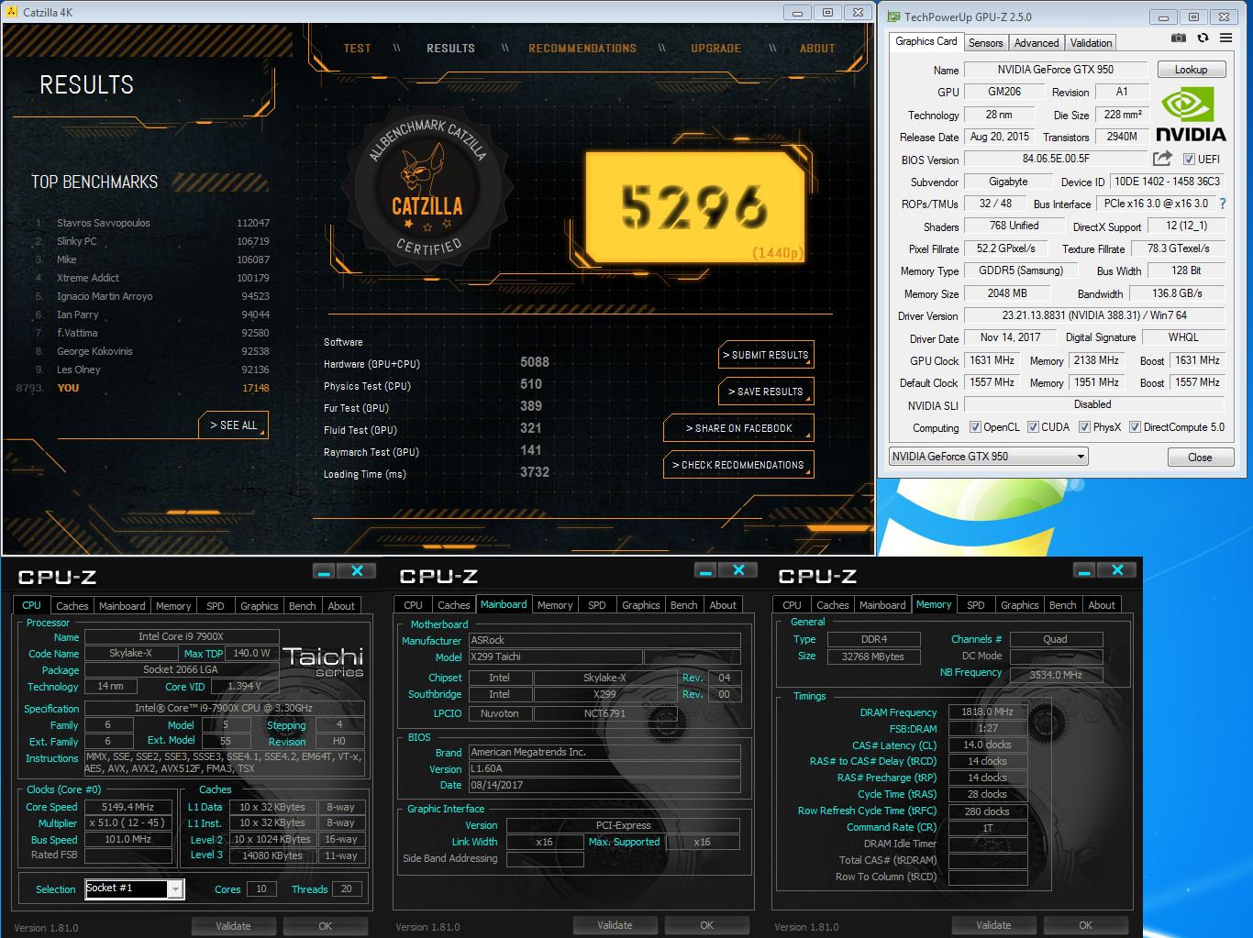Click the NVIDIA logo in GPU-Z
The width and height of the screenshot is (1253, 938).
click(1191, 115)
